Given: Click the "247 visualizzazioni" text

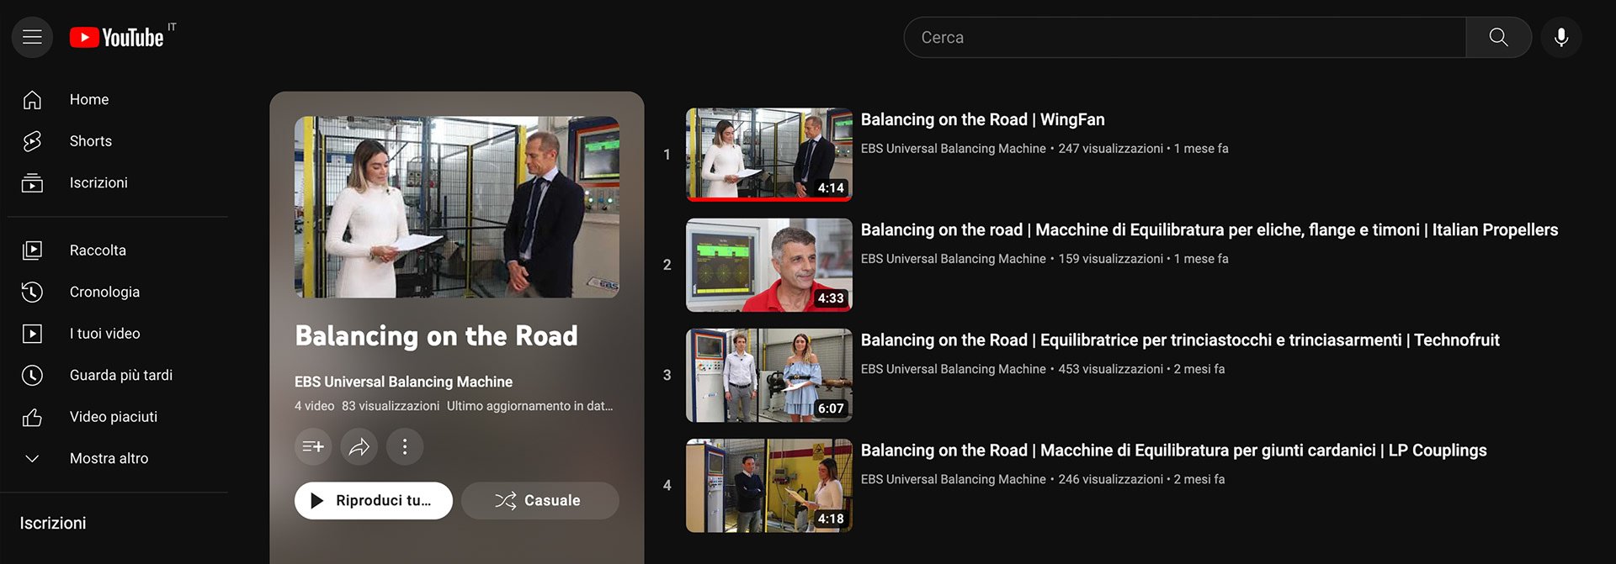Looking at the screenshot, I should coord(1110,149).
